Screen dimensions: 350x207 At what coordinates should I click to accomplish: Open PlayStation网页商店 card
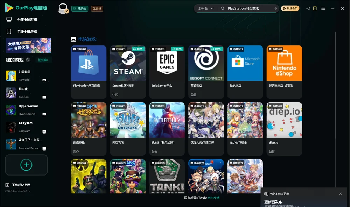89,72
